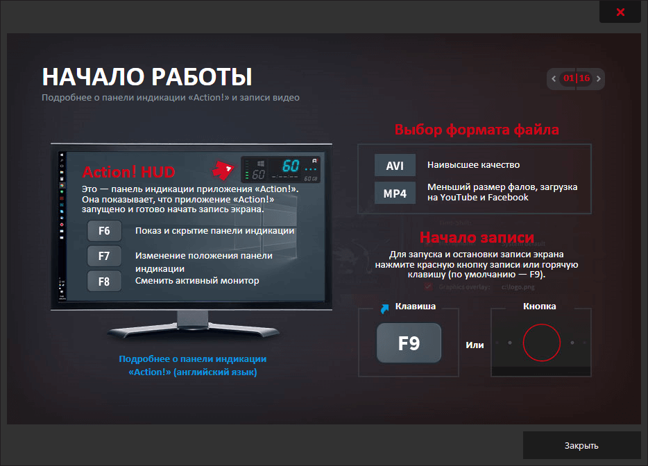This screenshot has height=466, width=648.
Task: Click the red circle record button
Action: [x=541, y=343]
